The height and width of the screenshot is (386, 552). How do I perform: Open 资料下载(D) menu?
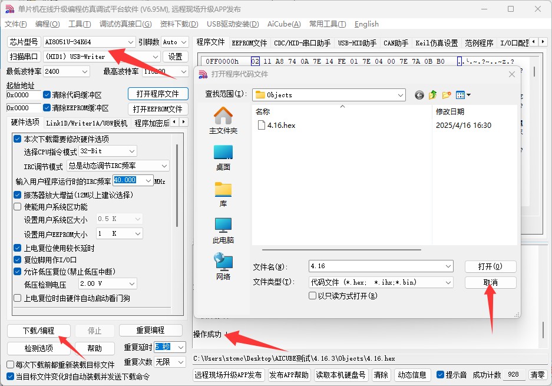tap(179, 24)
